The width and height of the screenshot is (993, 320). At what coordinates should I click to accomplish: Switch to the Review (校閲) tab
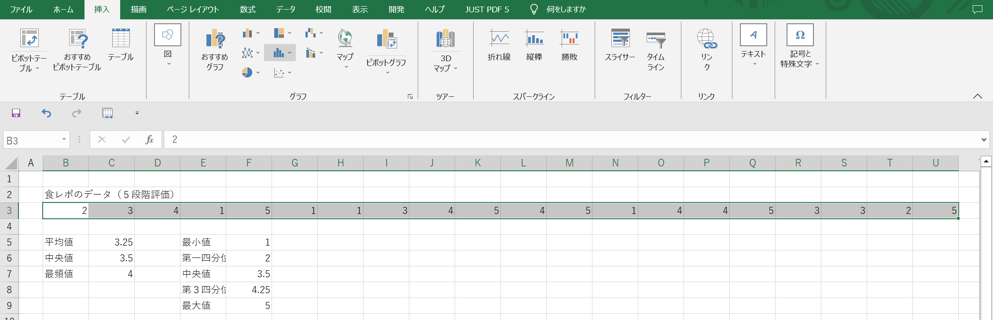click(x=324, y=9)
